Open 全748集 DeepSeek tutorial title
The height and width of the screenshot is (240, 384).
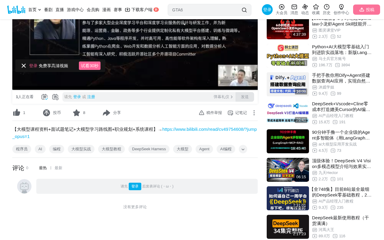[x=342, y=192]
